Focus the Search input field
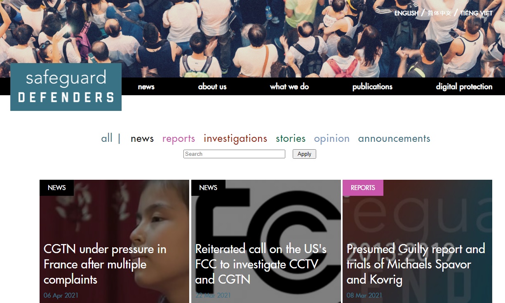This screenshot has height=303, width=505. point(234,154)
